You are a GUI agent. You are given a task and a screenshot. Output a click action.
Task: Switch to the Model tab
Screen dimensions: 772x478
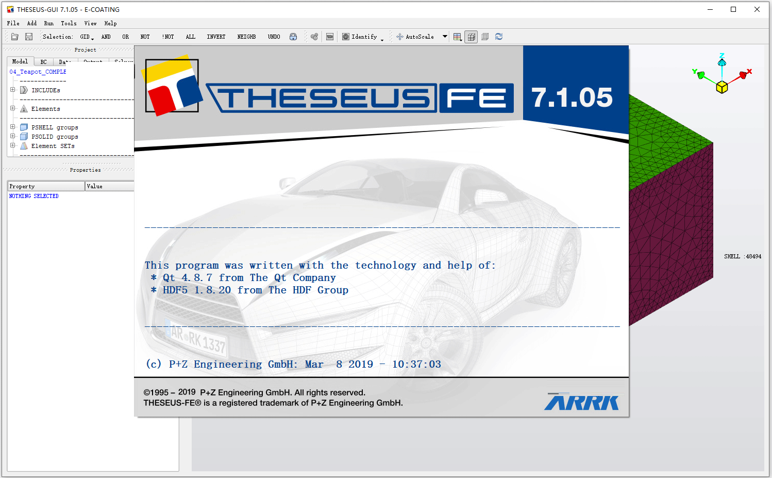(20, 61)
